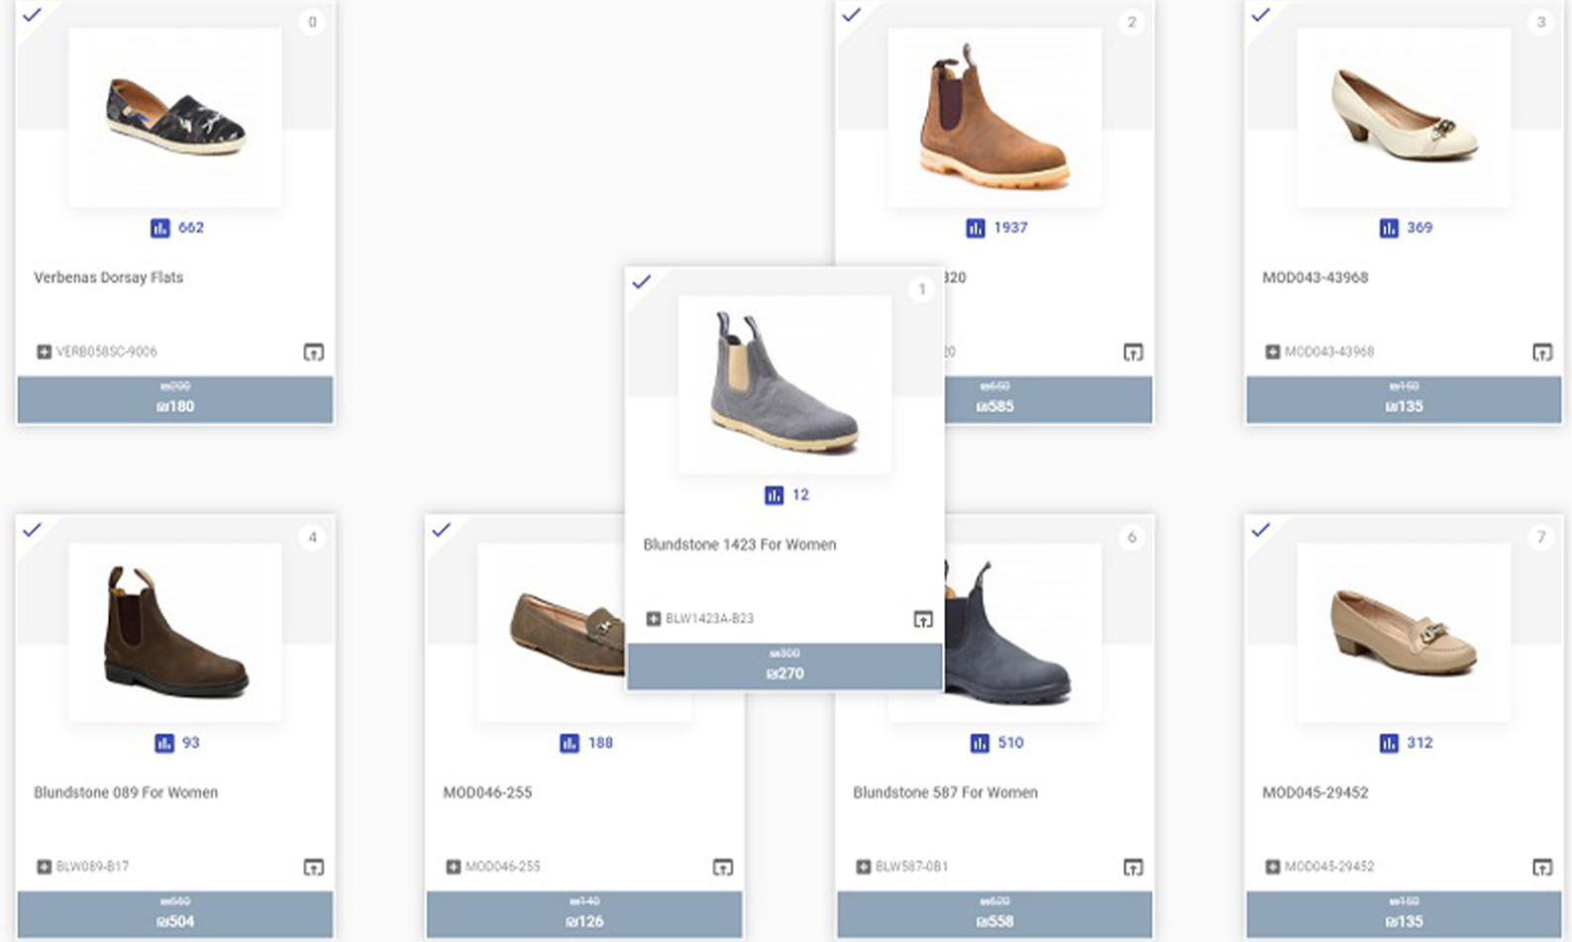Click the plus icon beside VERB058SC-9006
The width and height of the screenshot is (1572, 942).
[44, 352]
